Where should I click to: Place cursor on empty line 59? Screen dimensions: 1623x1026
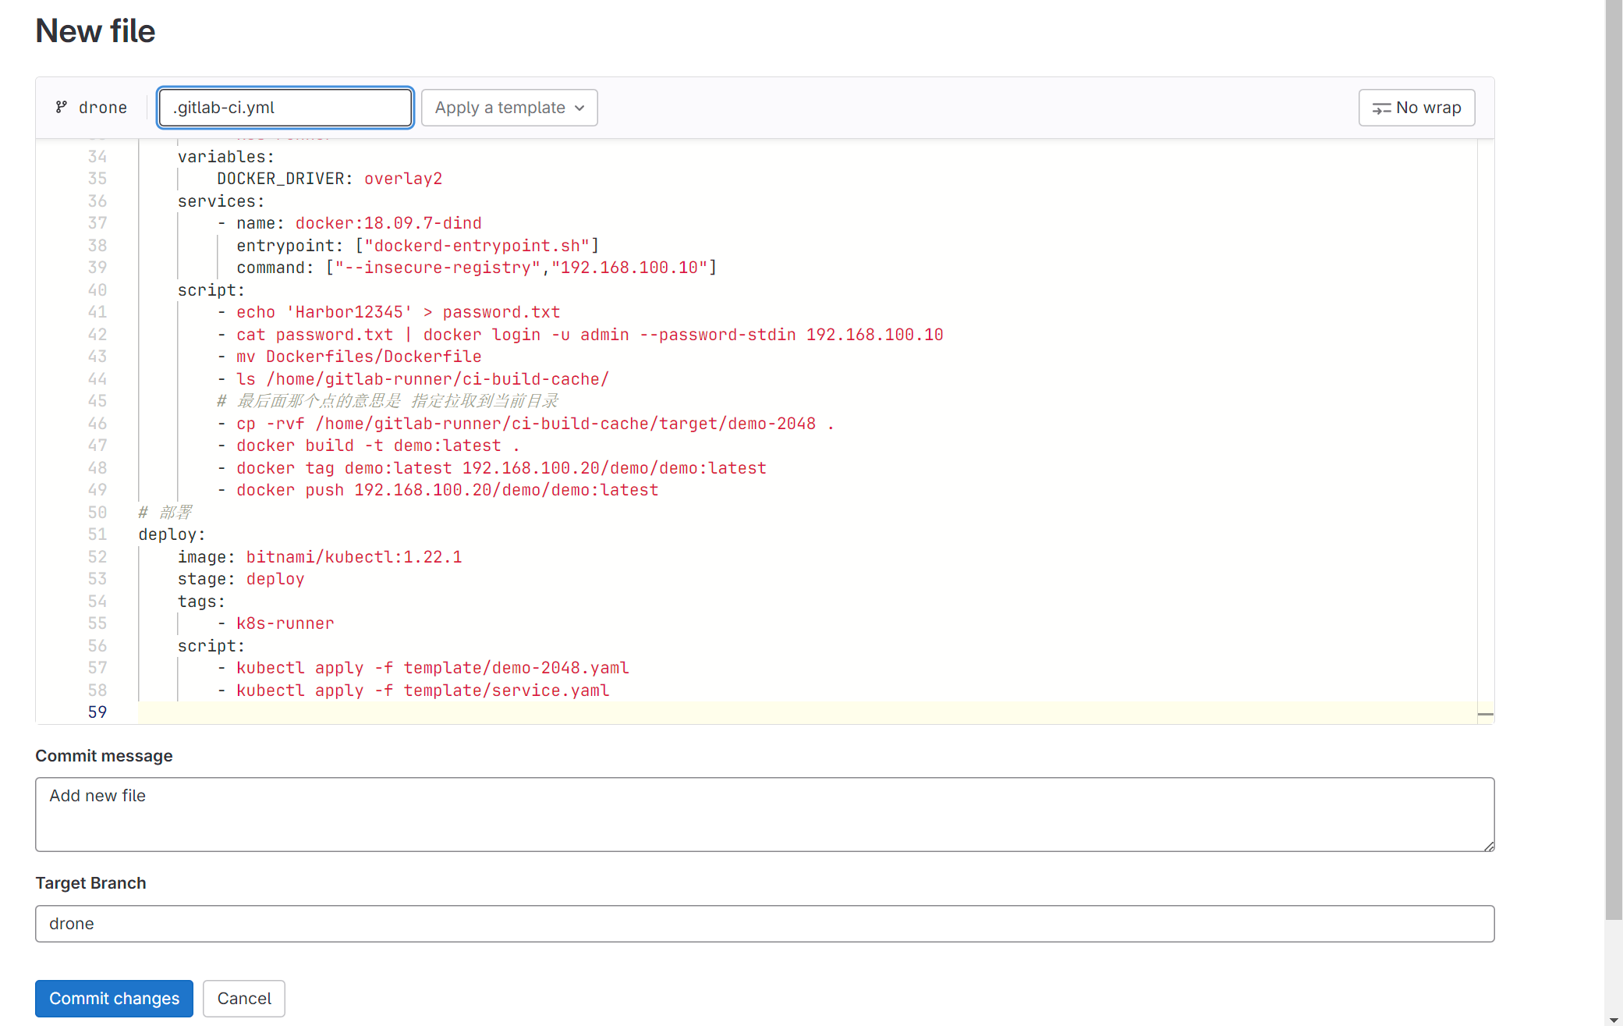point(807,712)
